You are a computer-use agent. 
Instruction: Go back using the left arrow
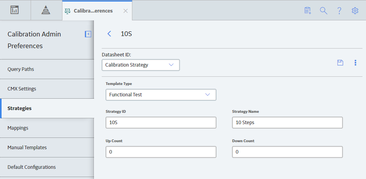coord(109,34)
